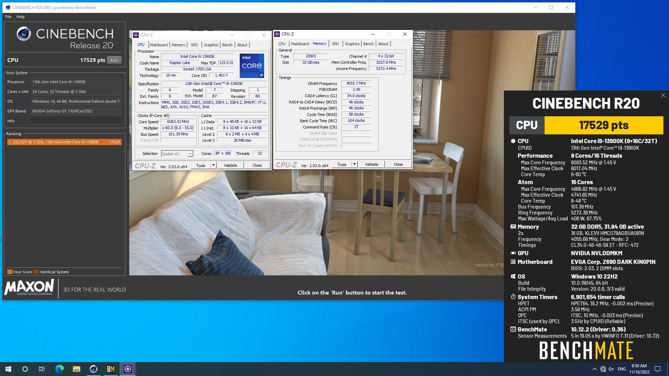Open Cortana search circle in taskbar

point(25,369)
